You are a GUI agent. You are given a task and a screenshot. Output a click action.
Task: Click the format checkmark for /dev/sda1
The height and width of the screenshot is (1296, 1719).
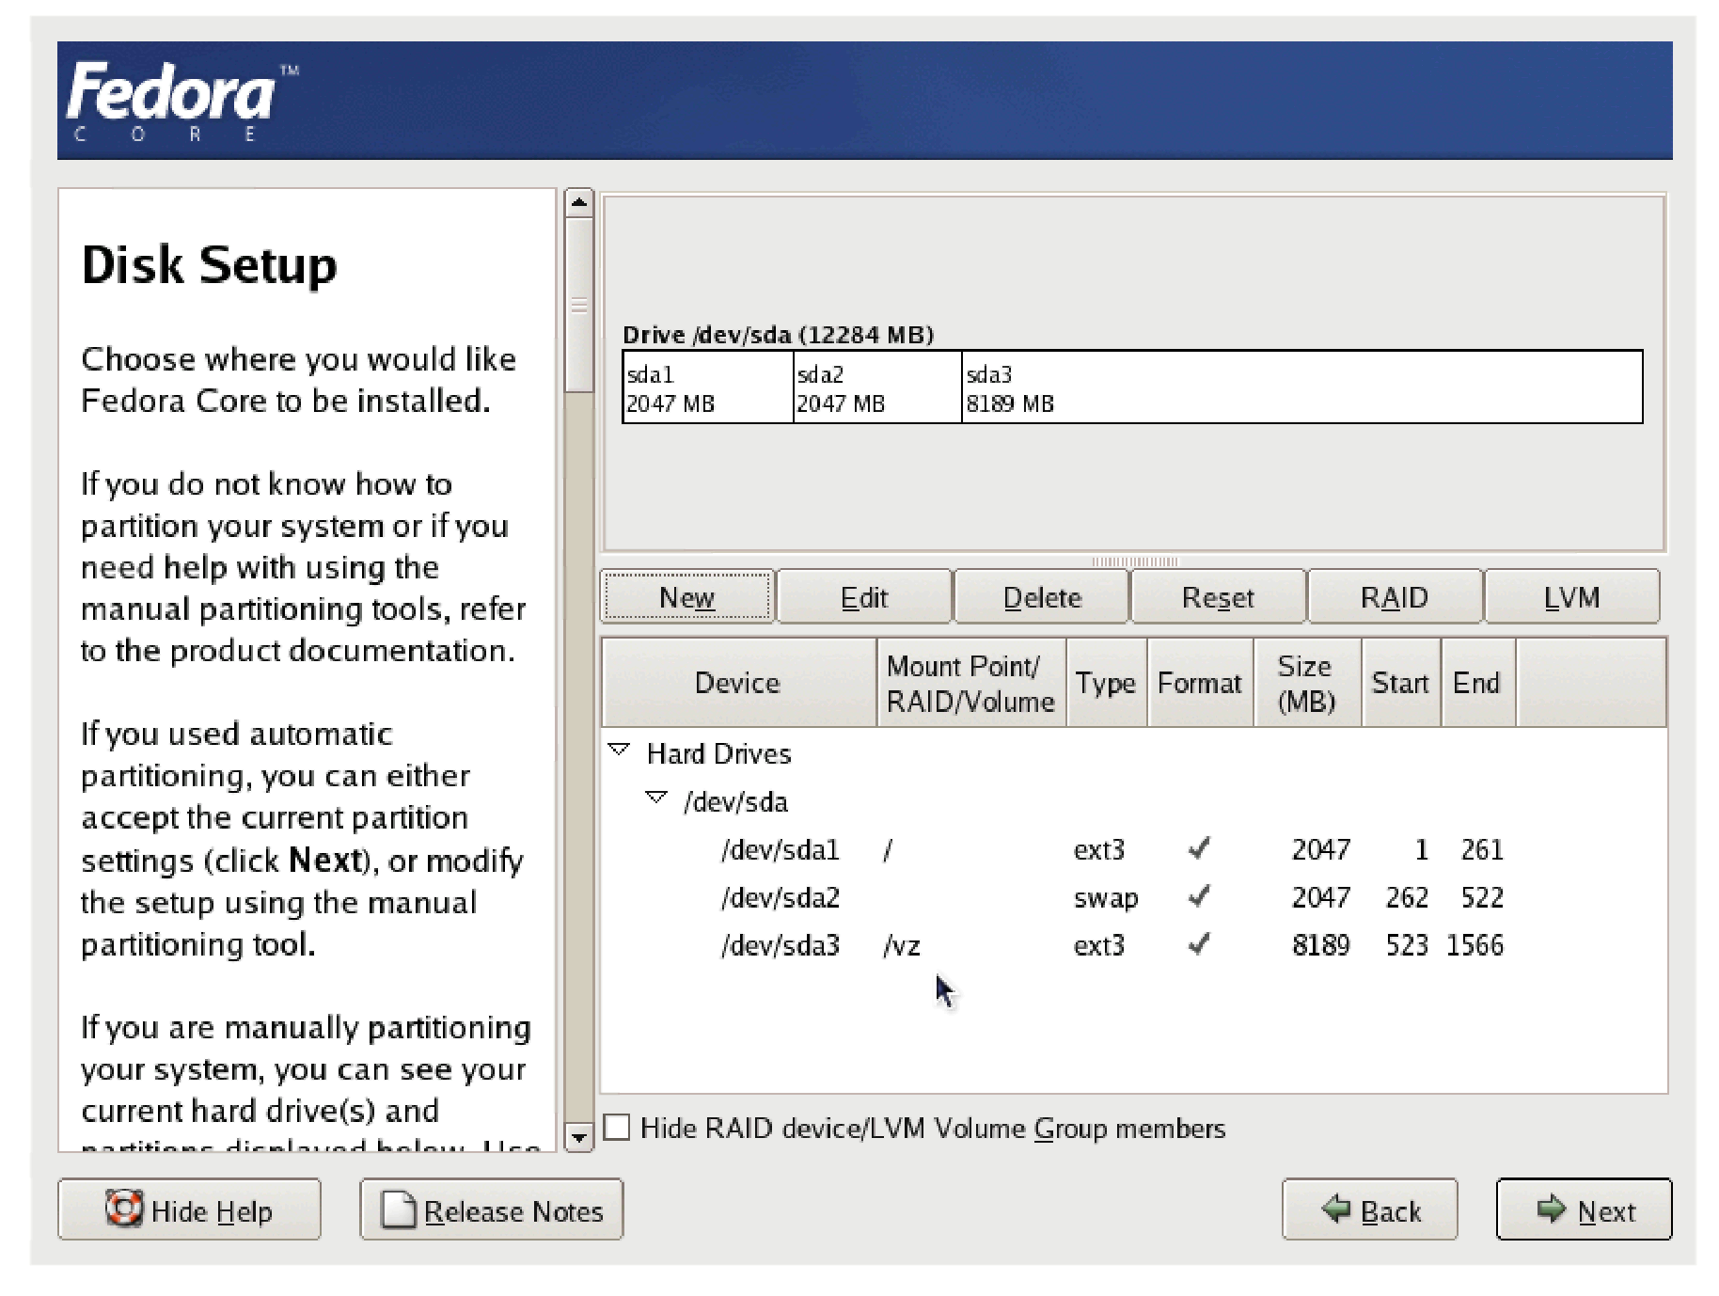pos(1199,849)
